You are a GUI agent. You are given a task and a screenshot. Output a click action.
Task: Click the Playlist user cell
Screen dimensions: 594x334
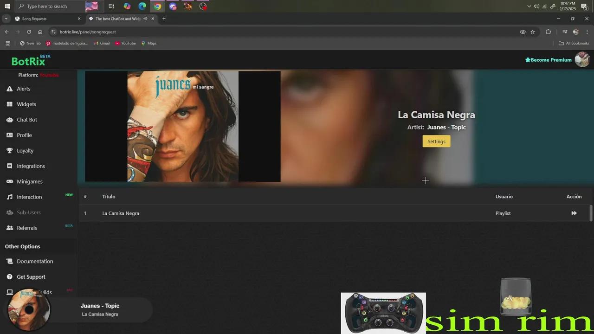coord(503,213)
